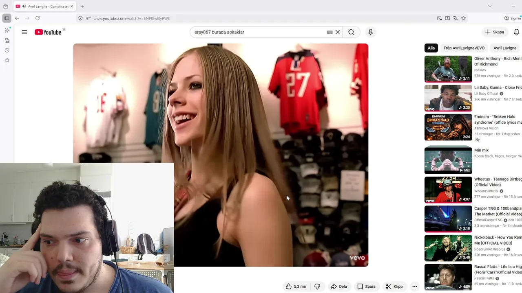522x293 pixels.
Task: Open the more actions three-dot menu
Action: [x=415, y=286]
